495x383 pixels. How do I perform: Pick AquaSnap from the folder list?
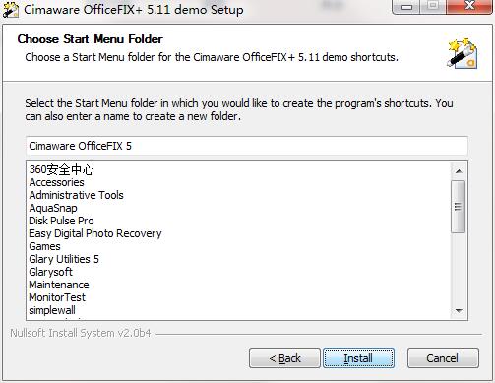point(53,208)
